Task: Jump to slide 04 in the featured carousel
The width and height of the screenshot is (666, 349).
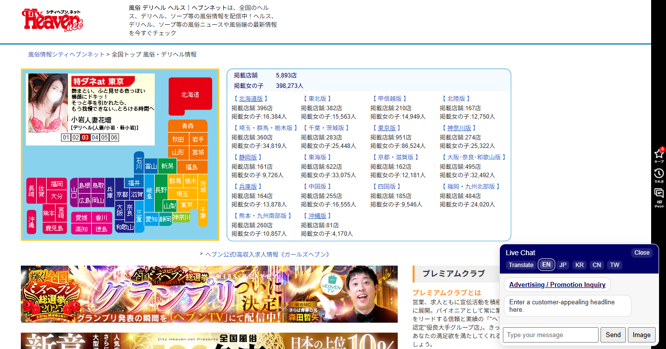Action: coord(95,138)
